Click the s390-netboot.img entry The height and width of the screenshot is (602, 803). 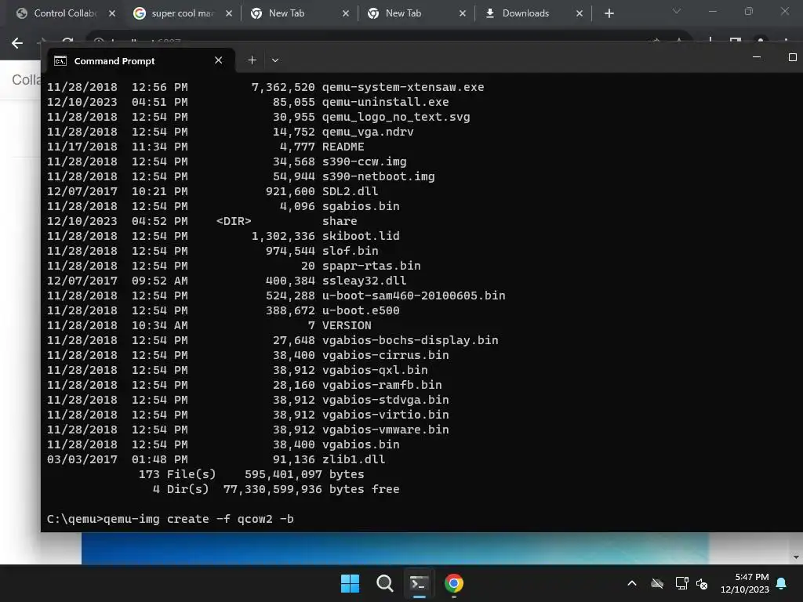(x=379, y=176)
